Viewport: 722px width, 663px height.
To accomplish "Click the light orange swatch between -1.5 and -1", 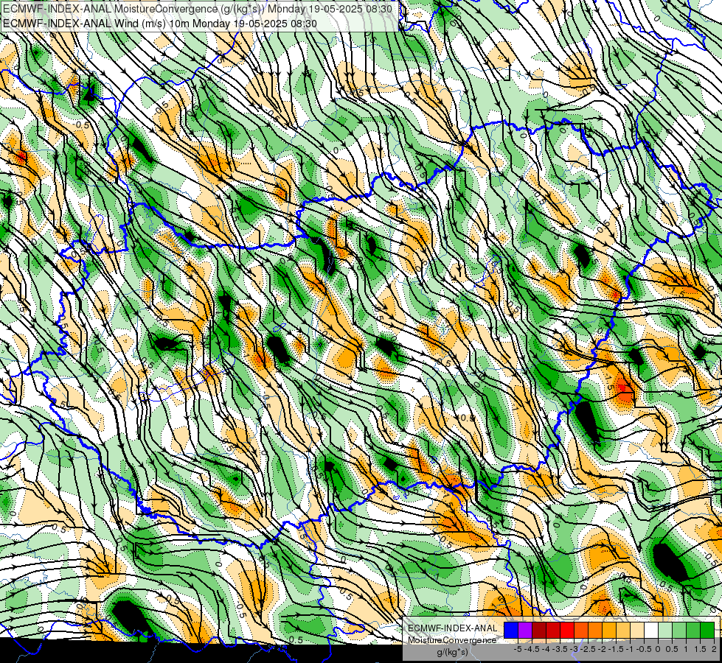I will (x=623, y=630).
